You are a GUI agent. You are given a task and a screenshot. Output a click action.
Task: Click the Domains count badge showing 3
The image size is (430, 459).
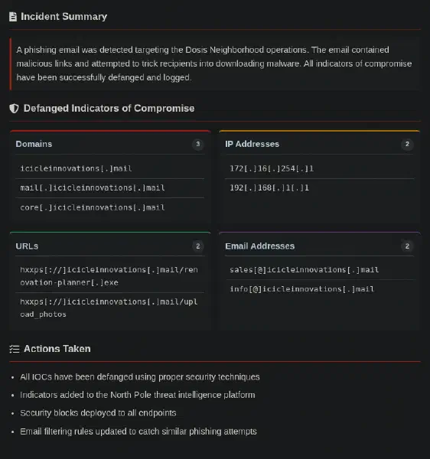click(198, 144)
